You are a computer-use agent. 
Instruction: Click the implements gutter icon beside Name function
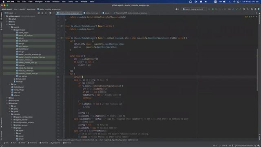click(62, 26)
